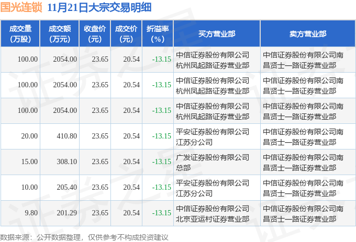Select the 成交量(万股) column header
Viewport: 356px width, 242px height.
(x=20, y=34)
